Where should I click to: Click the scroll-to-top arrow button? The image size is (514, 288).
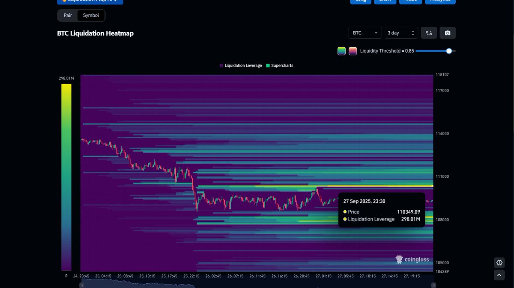point(499,275)
